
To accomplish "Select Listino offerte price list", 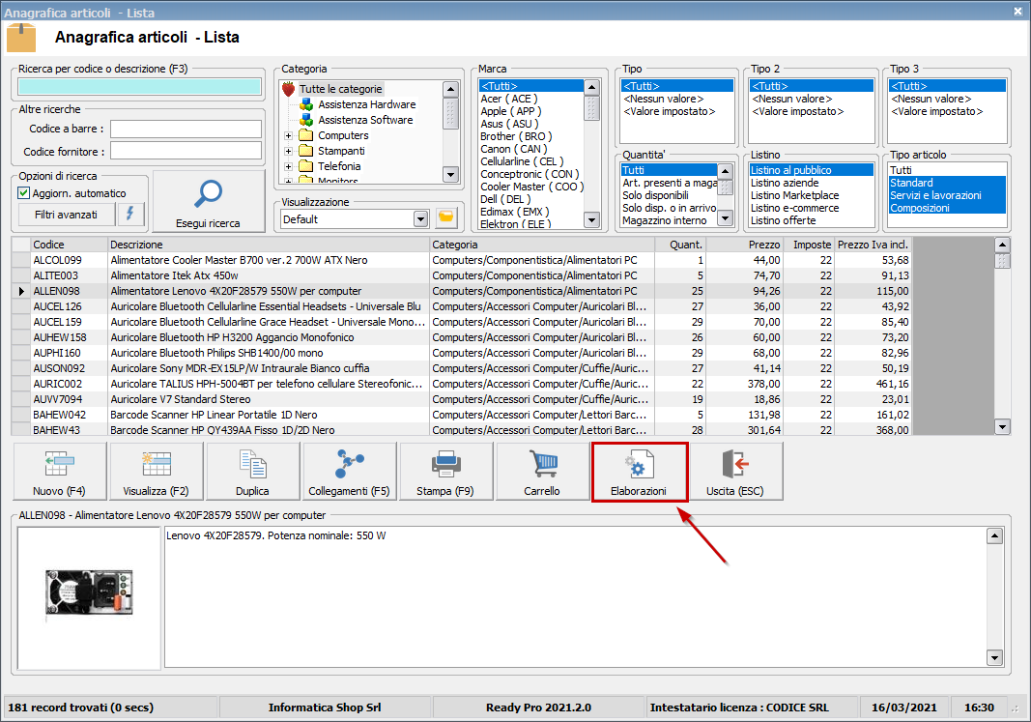I will (783, 220).
